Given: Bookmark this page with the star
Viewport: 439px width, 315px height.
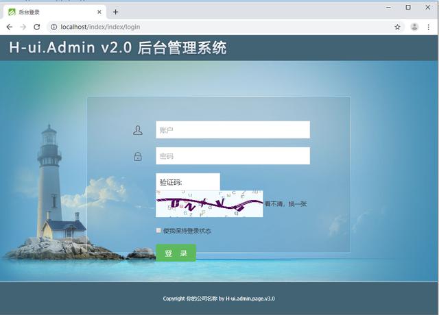Looking at the screenshot, I should 397,27.
